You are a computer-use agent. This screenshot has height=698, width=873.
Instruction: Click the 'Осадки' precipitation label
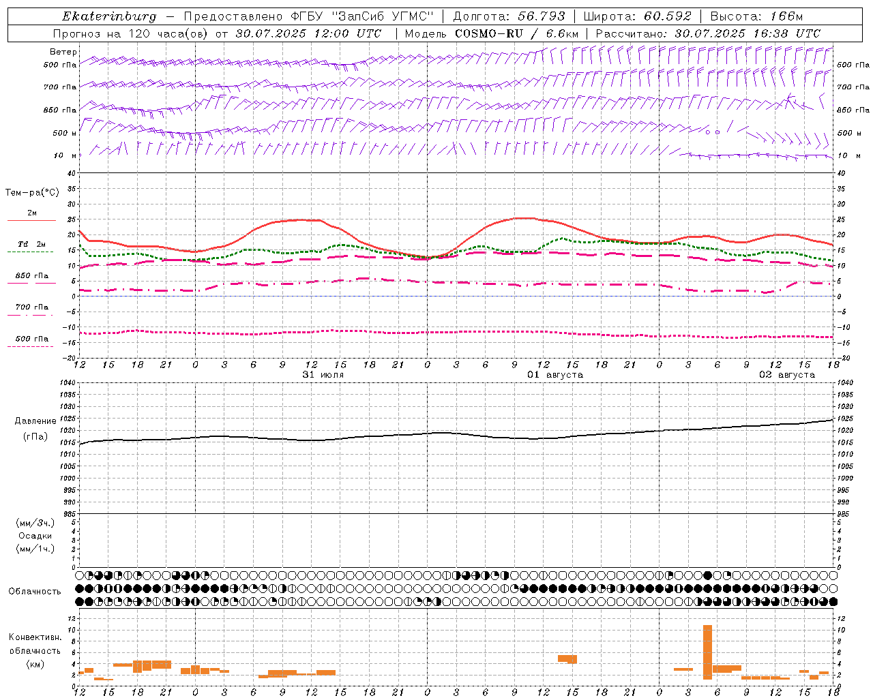(35, 536)
